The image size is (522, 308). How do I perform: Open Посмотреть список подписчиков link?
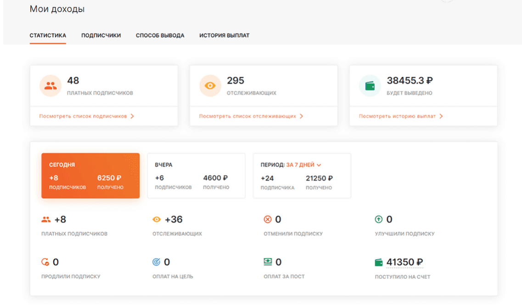[83, 116]
